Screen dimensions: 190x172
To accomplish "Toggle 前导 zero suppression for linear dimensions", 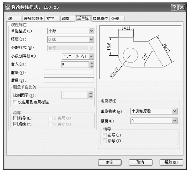I will tap(15, 118).
